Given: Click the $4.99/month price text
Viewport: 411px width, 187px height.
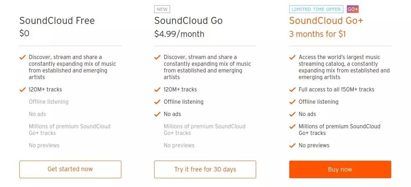Looking at the screenshot, I should click(x=179, y=34).
